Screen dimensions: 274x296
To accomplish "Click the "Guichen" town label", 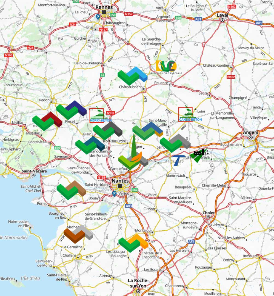I will [x=81, y=38].
